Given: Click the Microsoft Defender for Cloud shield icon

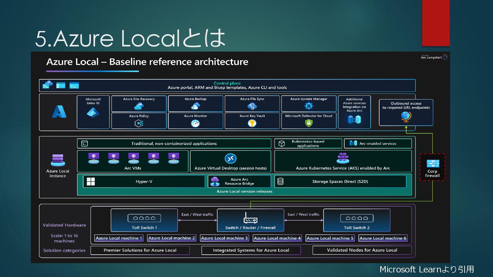Looking at the screenshot, I should pyautogui.click(x=309, y=123).
